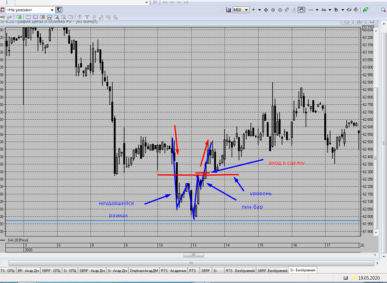Image resolution: width=387 pixels, height=283 pixels.
Task: Click the green plus create window icon
Action: point(19,17)
